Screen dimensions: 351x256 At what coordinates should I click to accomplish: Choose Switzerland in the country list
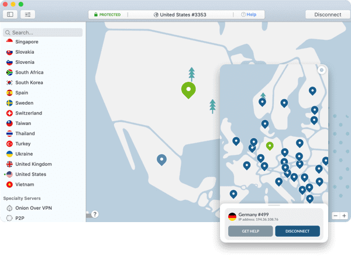click(x=29, y=113)
